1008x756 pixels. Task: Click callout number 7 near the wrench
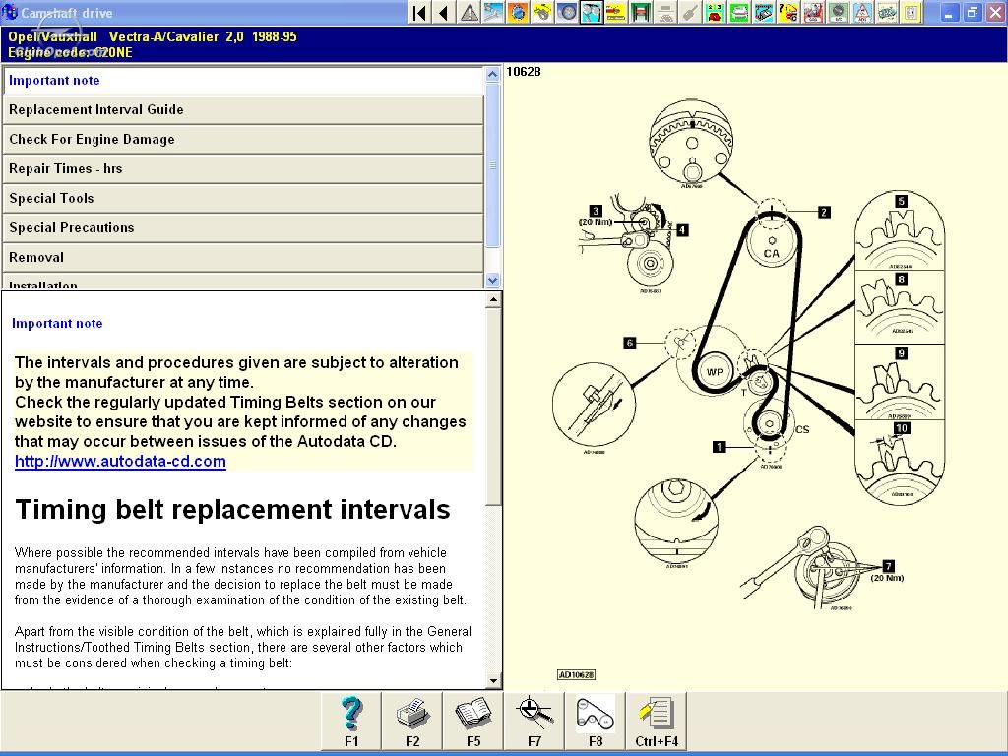[x=889, y=566]
